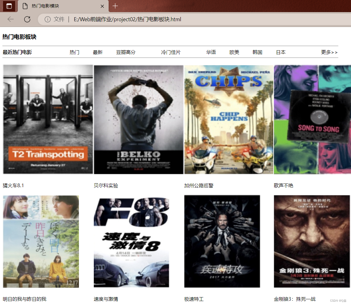Image resolution: width=351 pixels, height=305 pixels.
Task: Click the 歌声不绝 movie title
Action: (284, 186)
